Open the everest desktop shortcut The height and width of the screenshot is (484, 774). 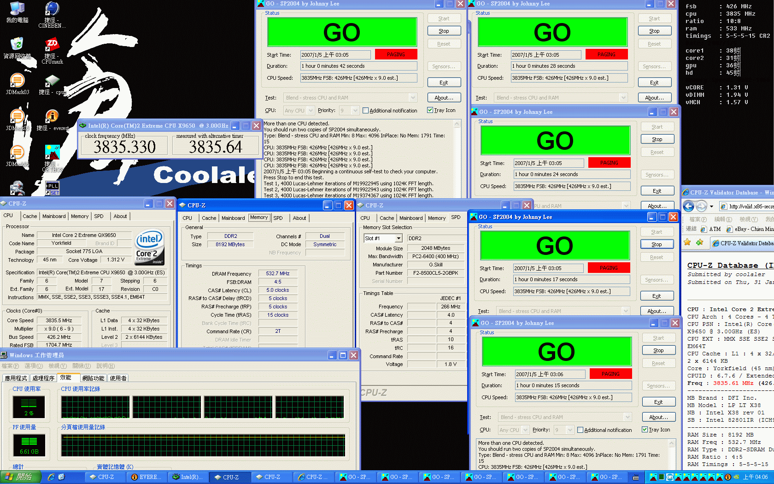pos(52,120)
